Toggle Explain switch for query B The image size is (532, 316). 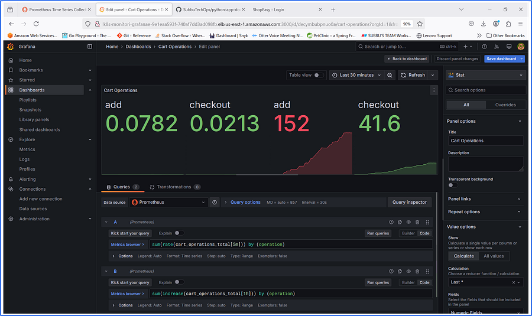pyautogui.click(x=179, y=282)
